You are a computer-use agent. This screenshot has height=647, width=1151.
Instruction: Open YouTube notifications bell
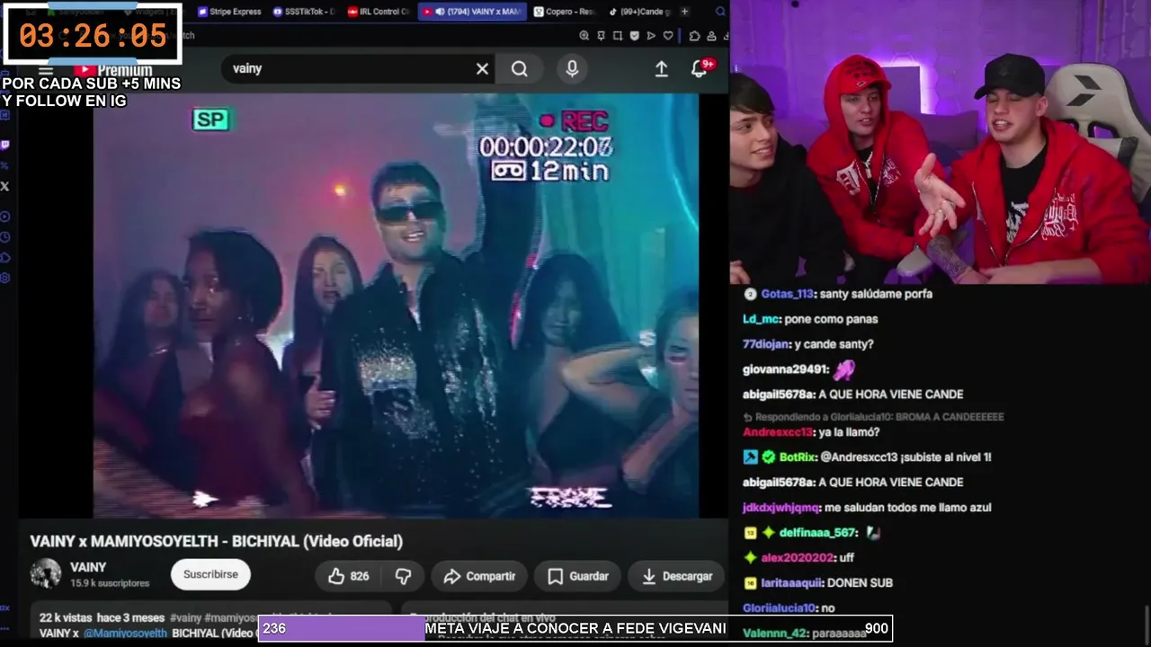[700, 69]
